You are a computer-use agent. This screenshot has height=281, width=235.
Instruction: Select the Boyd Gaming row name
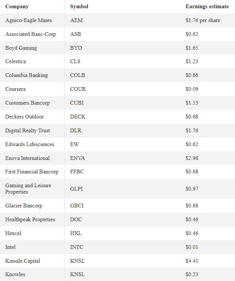(x=21, y=48)
